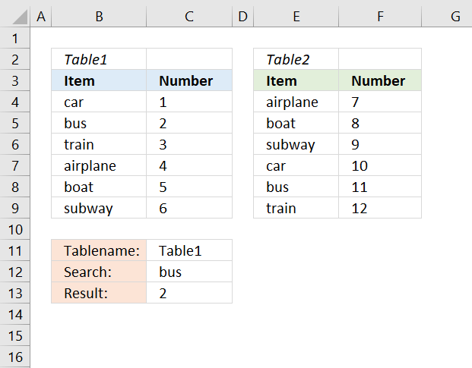Select row 3 header
The image size is (472, 368).
tap(14, 80)
